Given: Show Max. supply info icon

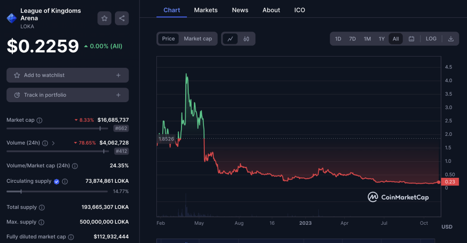Looking at the screenshot, I should tap(42, 222).
